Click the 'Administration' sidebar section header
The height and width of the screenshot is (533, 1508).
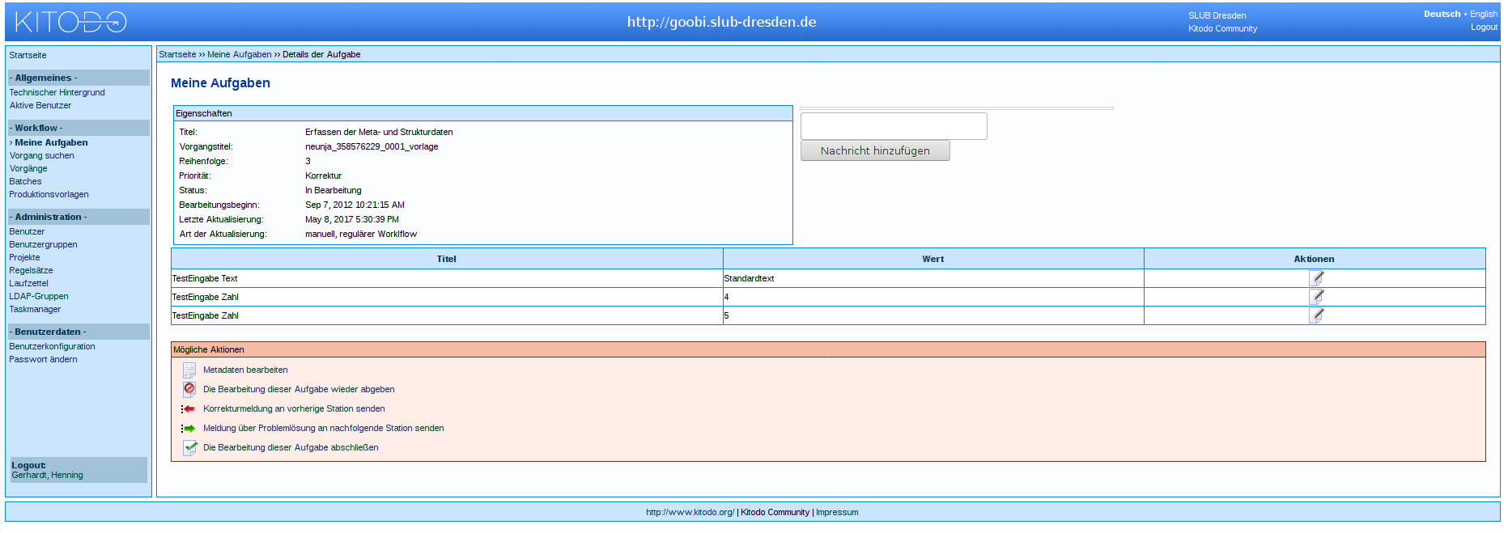79,217
